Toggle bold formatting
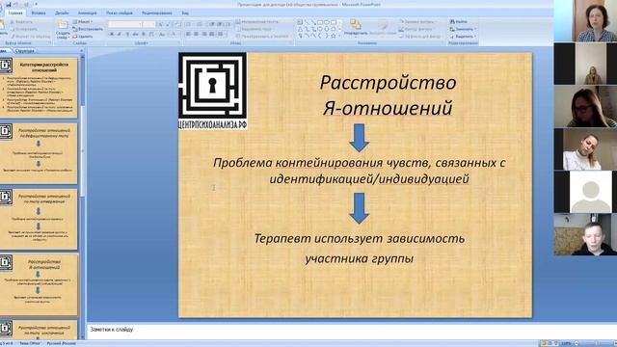Image resolution: width=617 pixels, height=347 pixels. [112, 35]
